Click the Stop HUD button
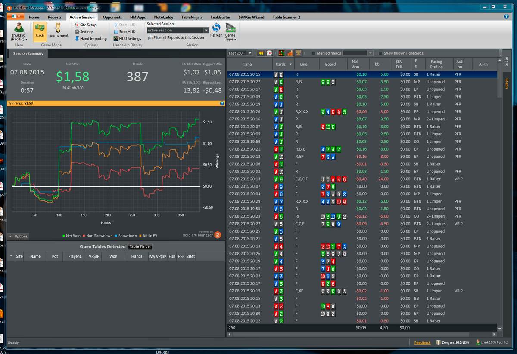 point(125,32)
